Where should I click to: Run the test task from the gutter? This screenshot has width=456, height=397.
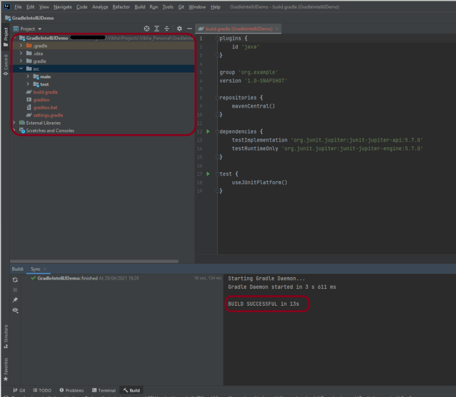[x=208, y=174]
